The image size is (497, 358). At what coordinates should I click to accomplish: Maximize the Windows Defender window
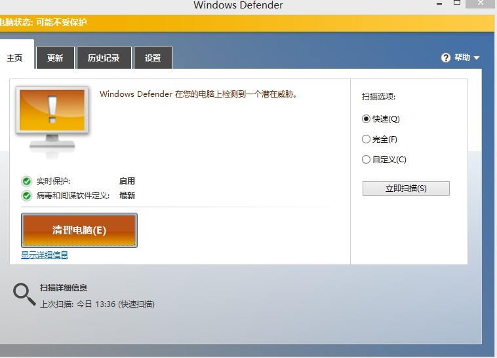coord(457,3)
